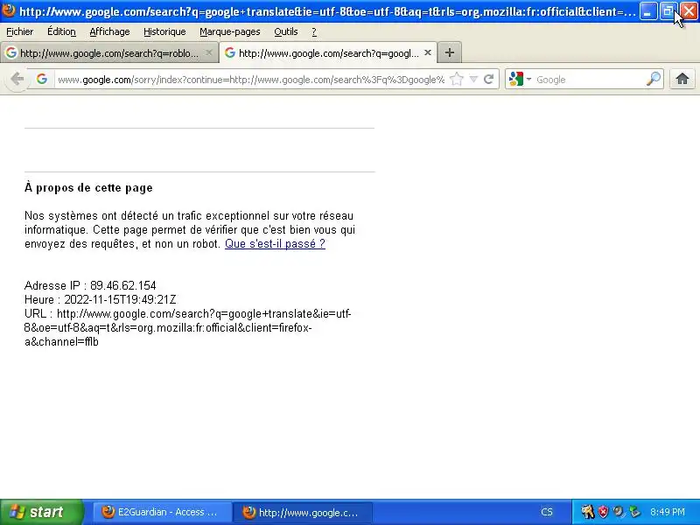Click the CS language indicator in taskbar
The height and width of the screenshot is (525, 700).
coord(547,512)
